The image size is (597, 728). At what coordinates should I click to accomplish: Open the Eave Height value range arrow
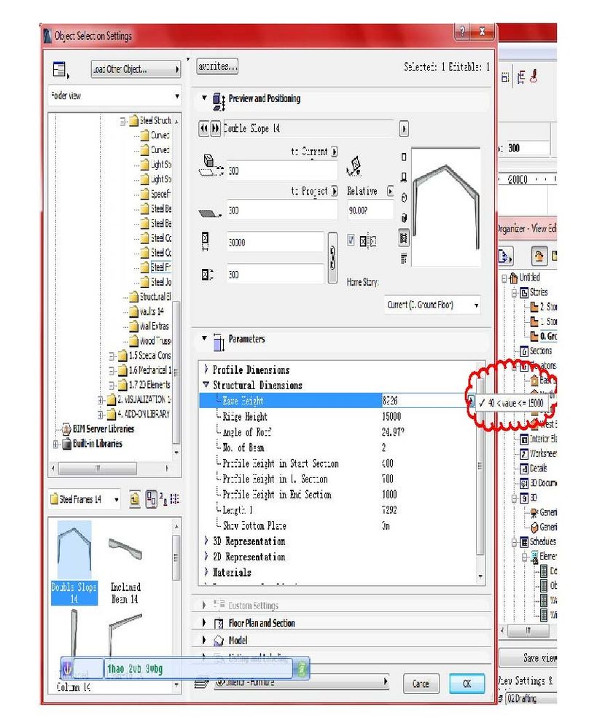pyautogui.click(x=470, y=401)
